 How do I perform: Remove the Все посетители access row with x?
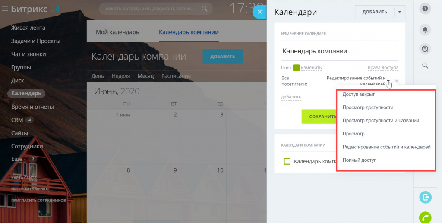397,81
